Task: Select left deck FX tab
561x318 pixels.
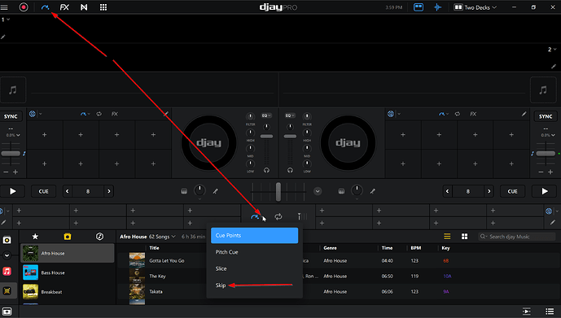Action: [x=115, y=114]
